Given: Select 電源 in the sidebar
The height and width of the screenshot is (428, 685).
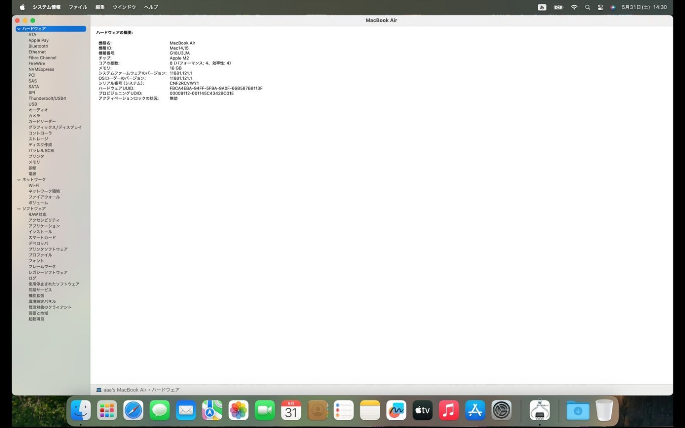Looking at the screenshot, I should 32,174.
